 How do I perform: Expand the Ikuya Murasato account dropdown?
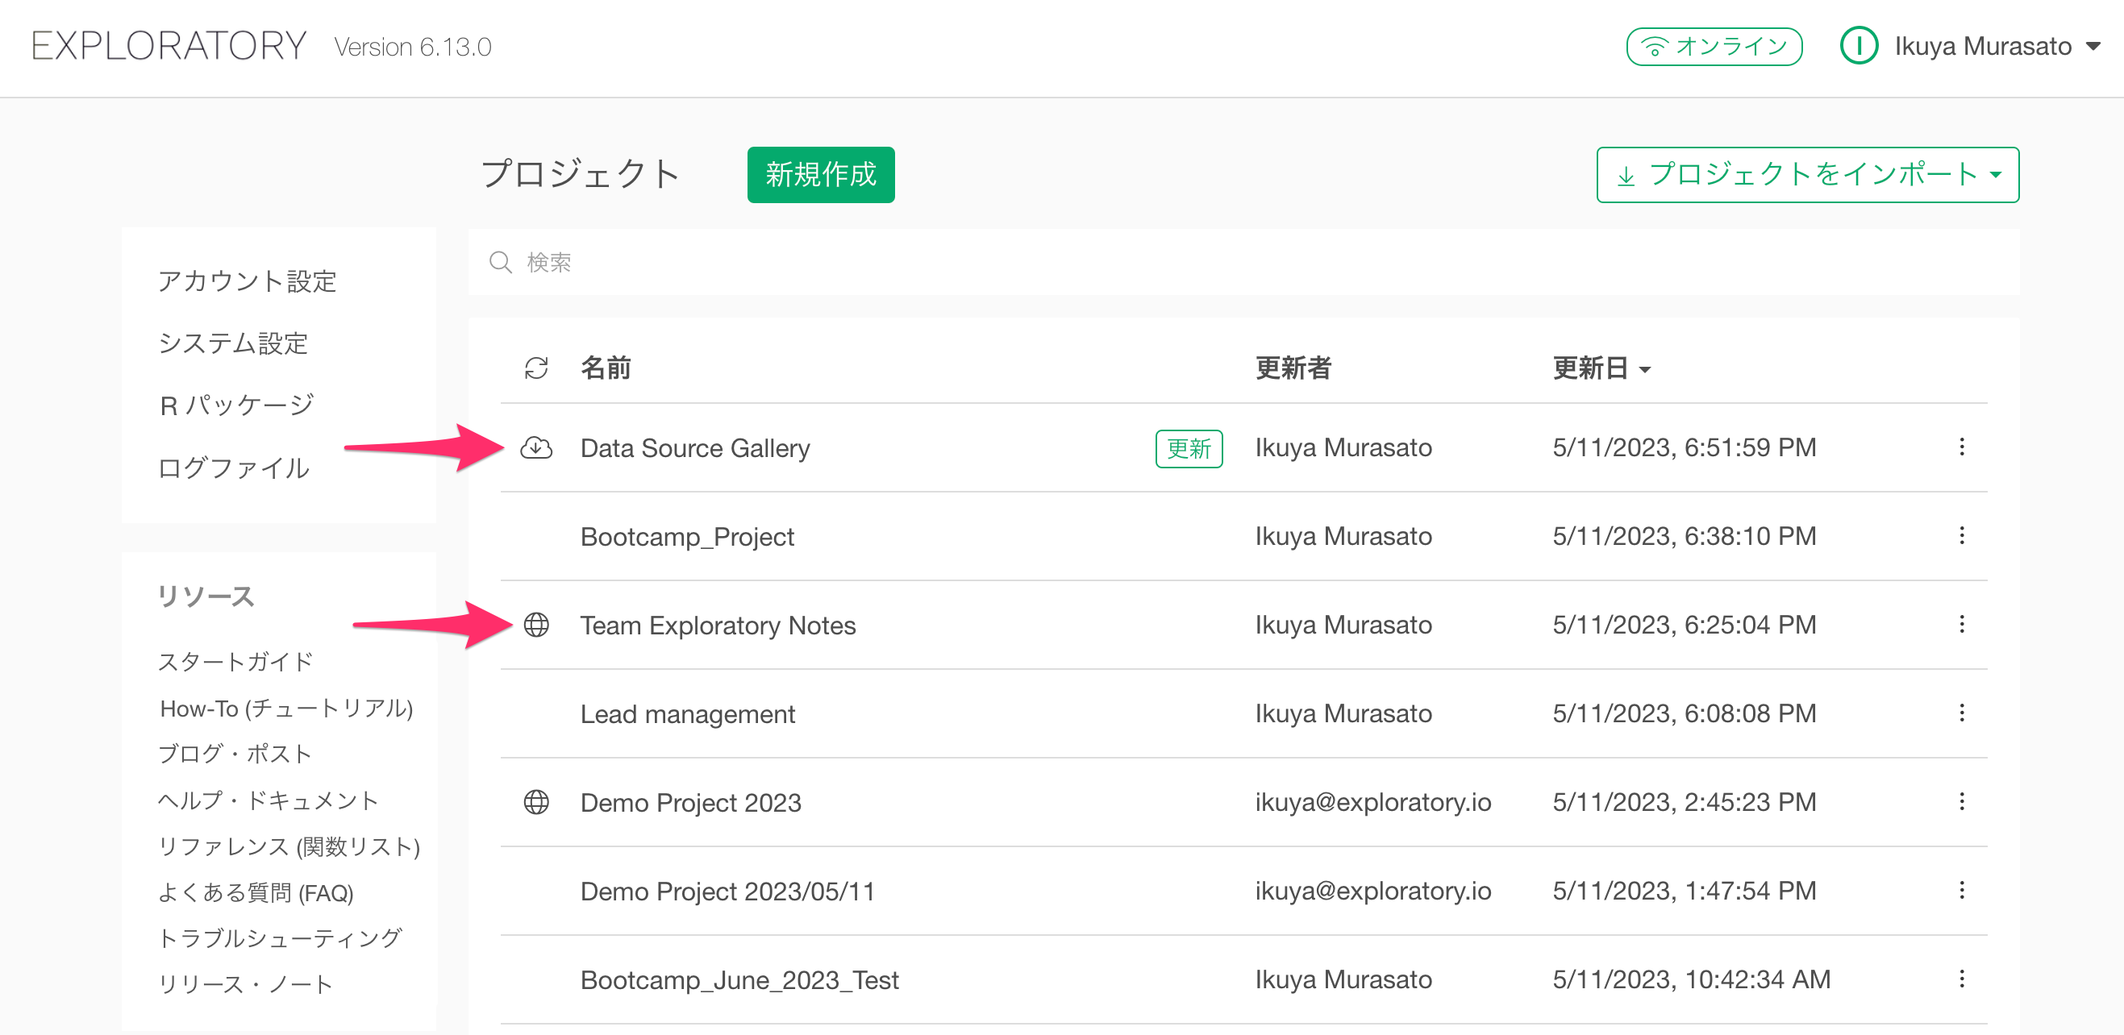pos(2093,46)
